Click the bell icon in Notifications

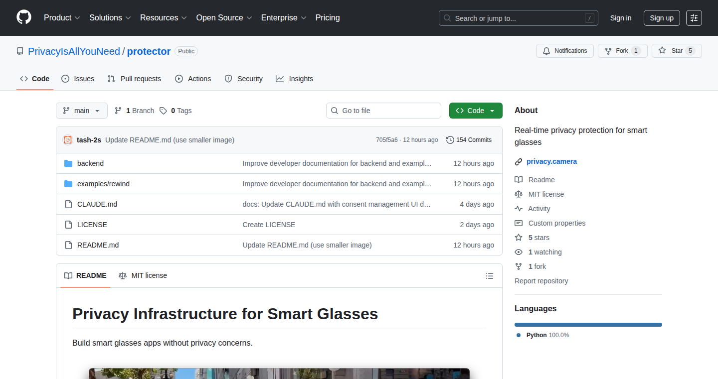point(546,51)
